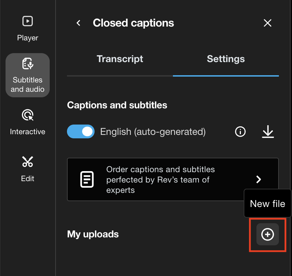
Task: Go back using the left chevron
Action: 79,23
